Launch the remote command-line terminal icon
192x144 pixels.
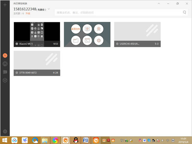coord(87,40)
